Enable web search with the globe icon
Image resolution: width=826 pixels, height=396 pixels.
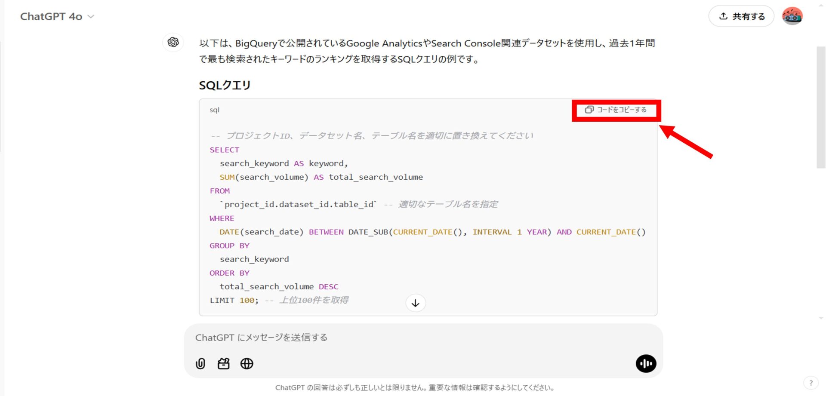[x=247, y=364]
